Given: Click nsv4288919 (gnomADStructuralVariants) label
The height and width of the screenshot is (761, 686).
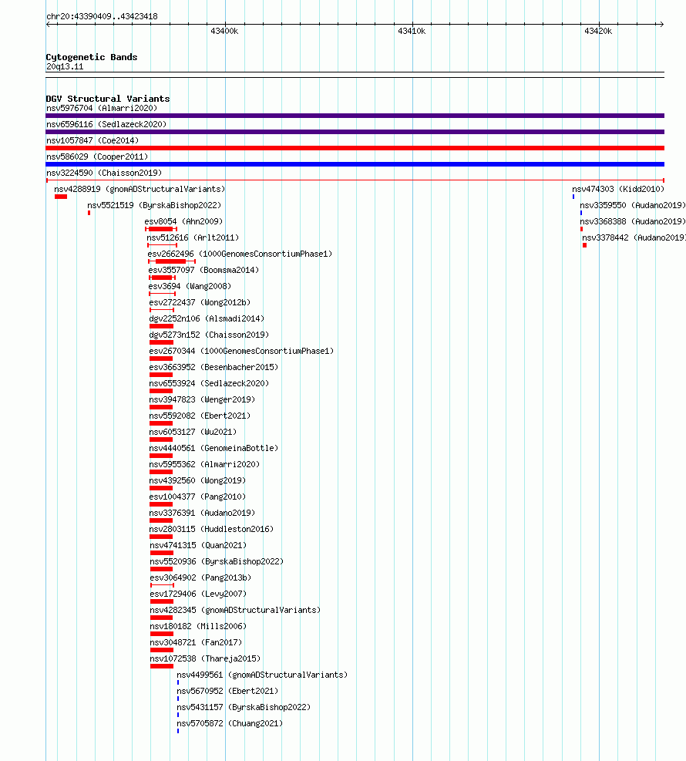Looking at the screenshot, I should 140,189.
